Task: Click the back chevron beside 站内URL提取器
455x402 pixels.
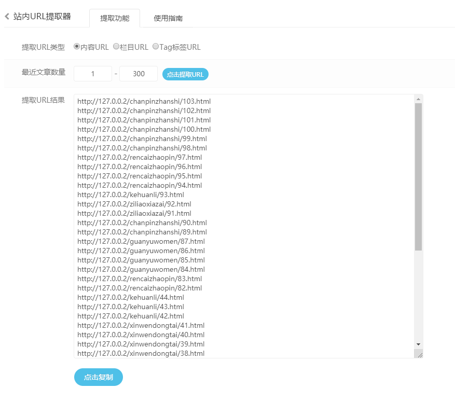Action: coord(7,17)
